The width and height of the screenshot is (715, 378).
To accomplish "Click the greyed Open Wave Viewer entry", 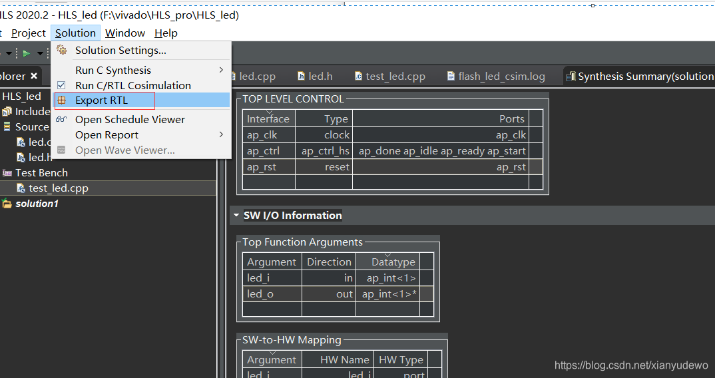I will (125, 150).
